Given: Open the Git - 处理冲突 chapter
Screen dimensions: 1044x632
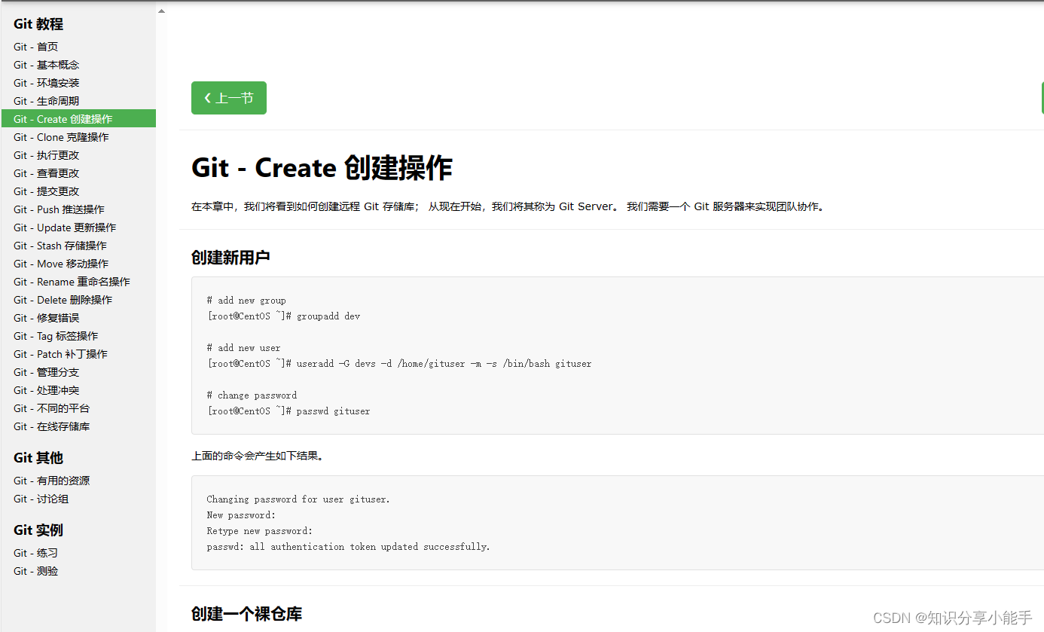Looking at the screenshot, I should [46, 390].
